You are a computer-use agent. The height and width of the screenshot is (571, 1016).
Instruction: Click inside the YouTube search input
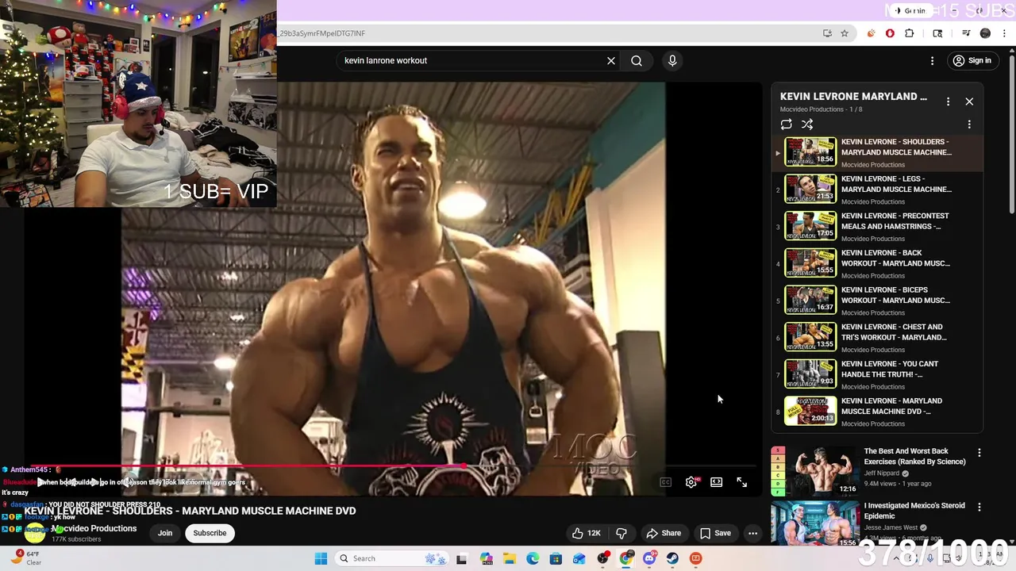pos(472,60)
